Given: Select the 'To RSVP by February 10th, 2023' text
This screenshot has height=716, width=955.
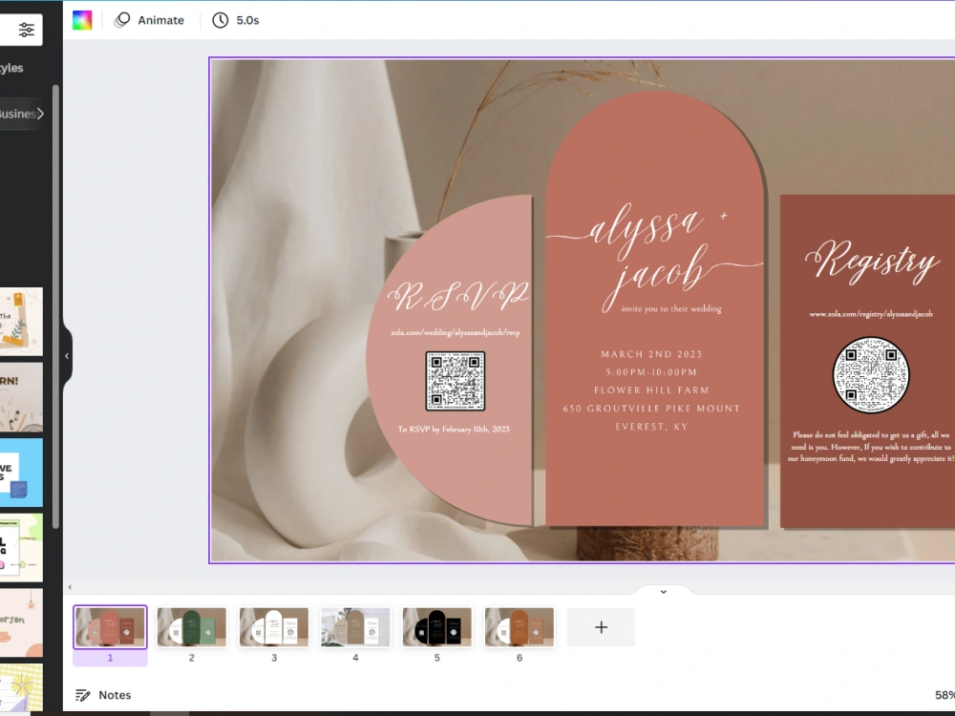Looking at the screenshot, I should pos(454,430).
